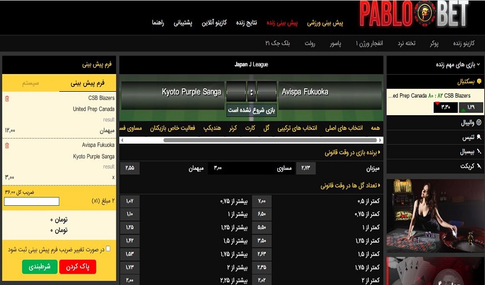Collapse the بازی های مهم زنده section
Screen dimensions: 485x285
[x=479, y=64]
